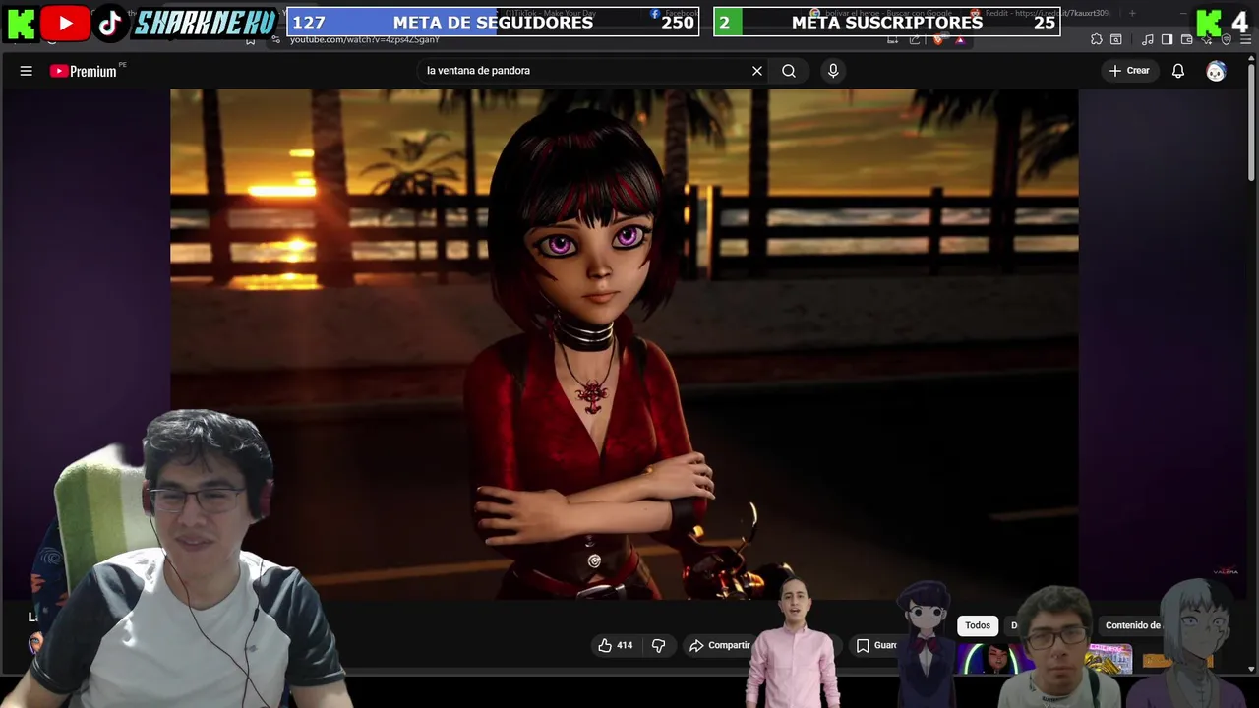Open the browser main hamburger menu
The image size is (1259, 708).
click(1246, 39)
